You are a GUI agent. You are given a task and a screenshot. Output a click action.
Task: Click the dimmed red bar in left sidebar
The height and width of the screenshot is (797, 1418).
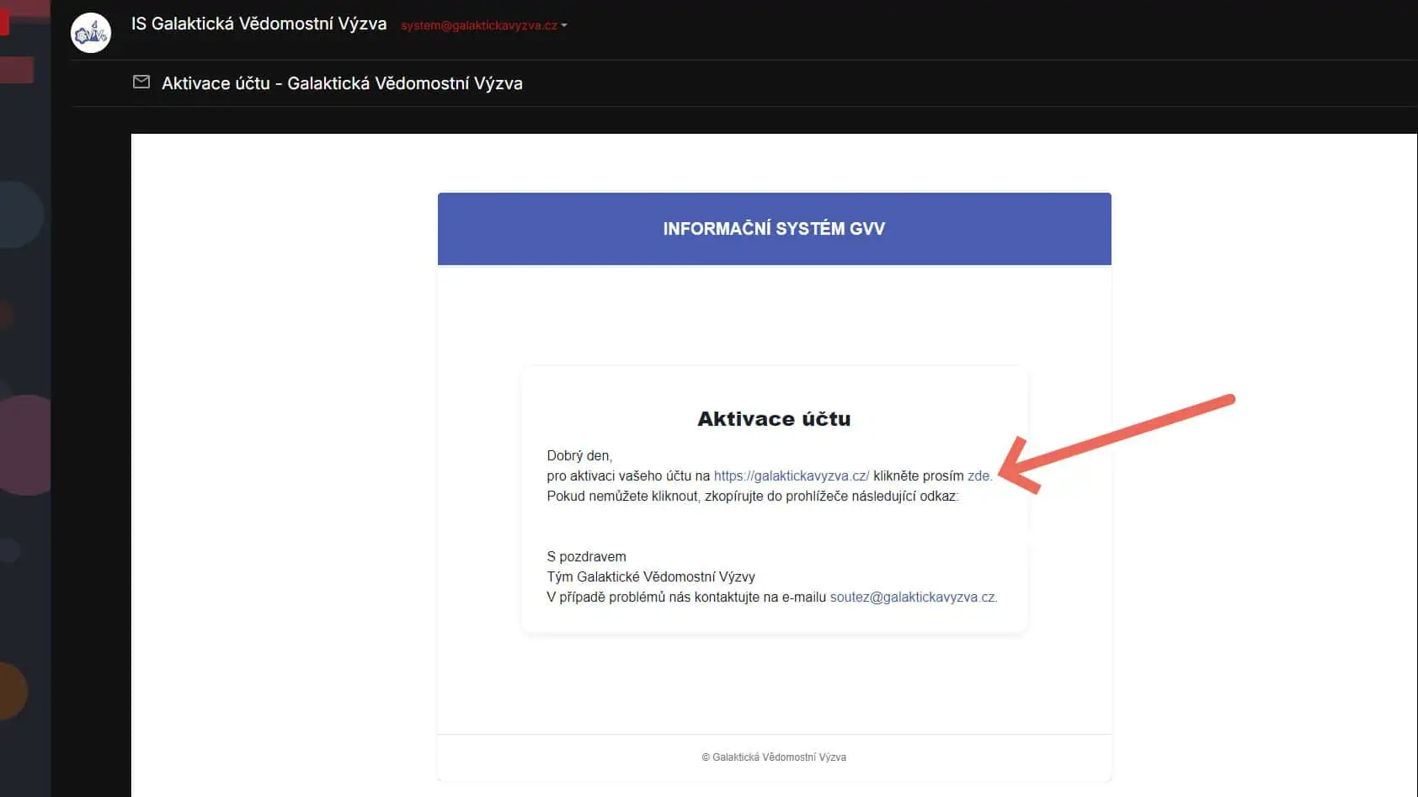[x=17, y=70]
